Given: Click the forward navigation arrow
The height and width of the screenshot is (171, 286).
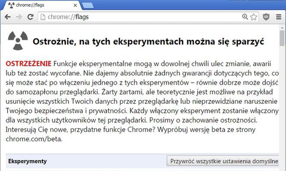Looking at the screenshot, I should [x=19, y=17].
